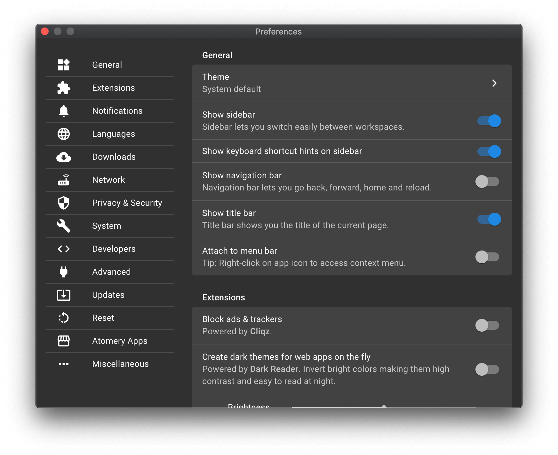Disable keyboard shortcut hints on sidebar
The width and height of the screenshot is (558, 455).
click(x=489, y=151)
